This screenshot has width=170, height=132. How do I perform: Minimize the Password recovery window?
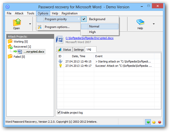tap(142, 7)
